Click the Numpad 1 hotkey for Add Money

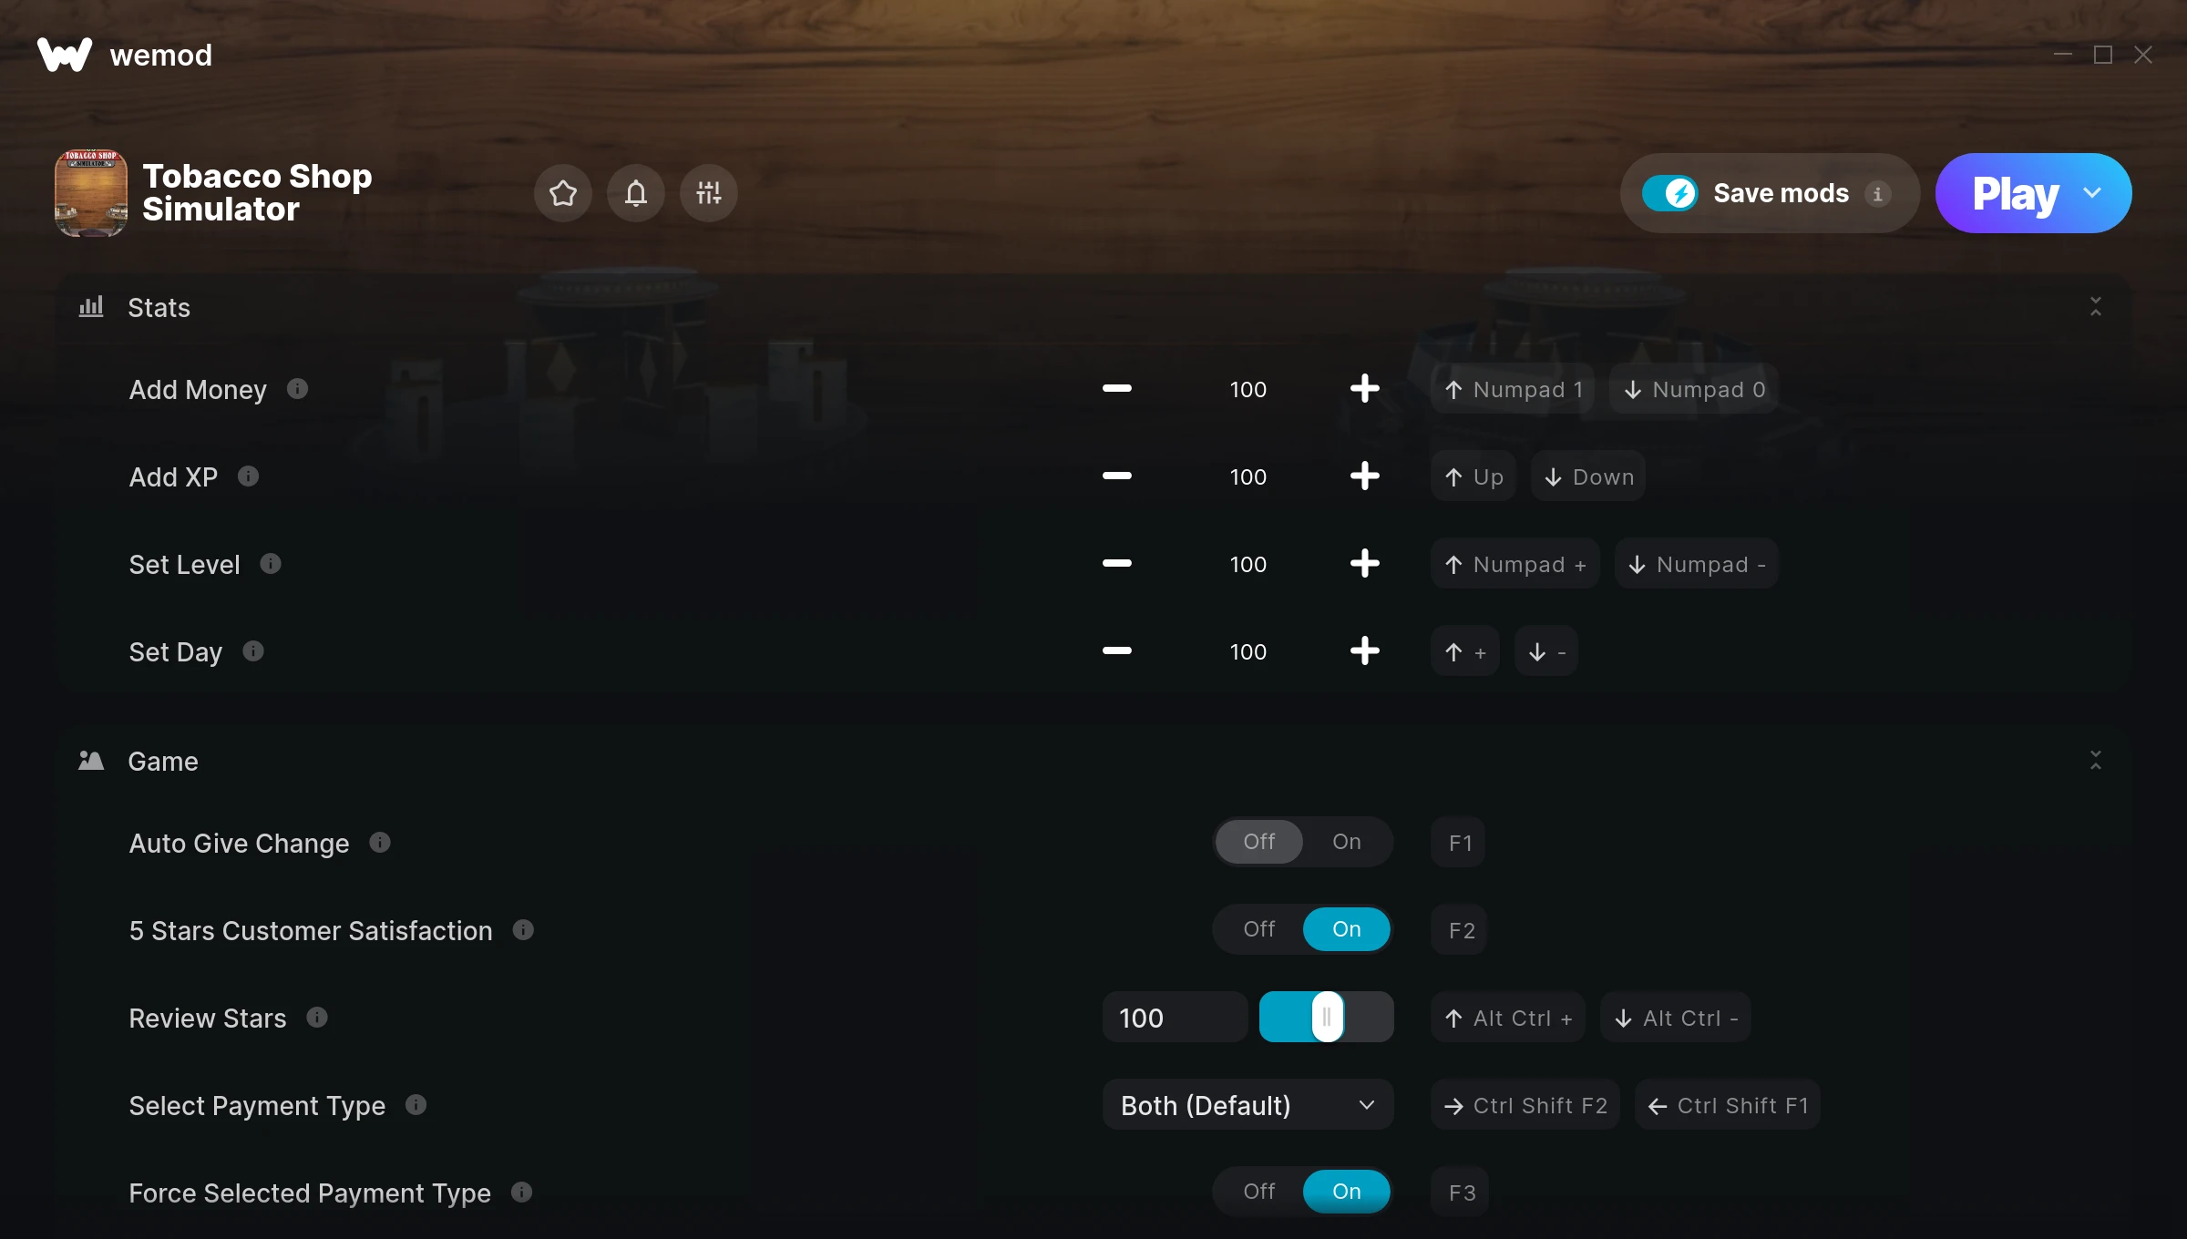click(x=1513, y=389)
